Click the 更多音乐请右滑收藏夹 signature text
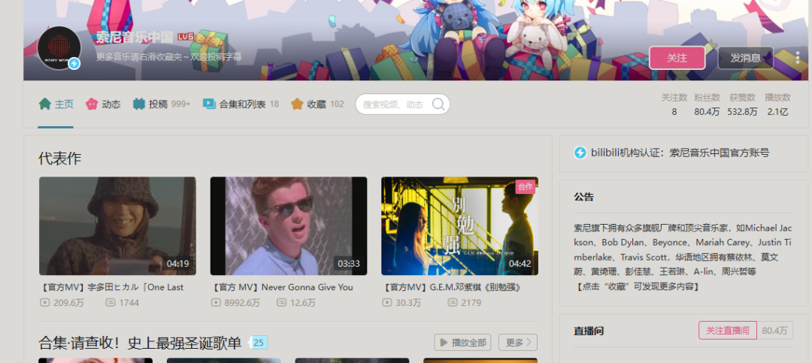 (169, 57)
